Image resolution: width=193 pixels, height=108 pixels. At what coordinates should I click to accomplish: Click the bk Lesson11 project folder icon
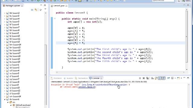point(8,39)
